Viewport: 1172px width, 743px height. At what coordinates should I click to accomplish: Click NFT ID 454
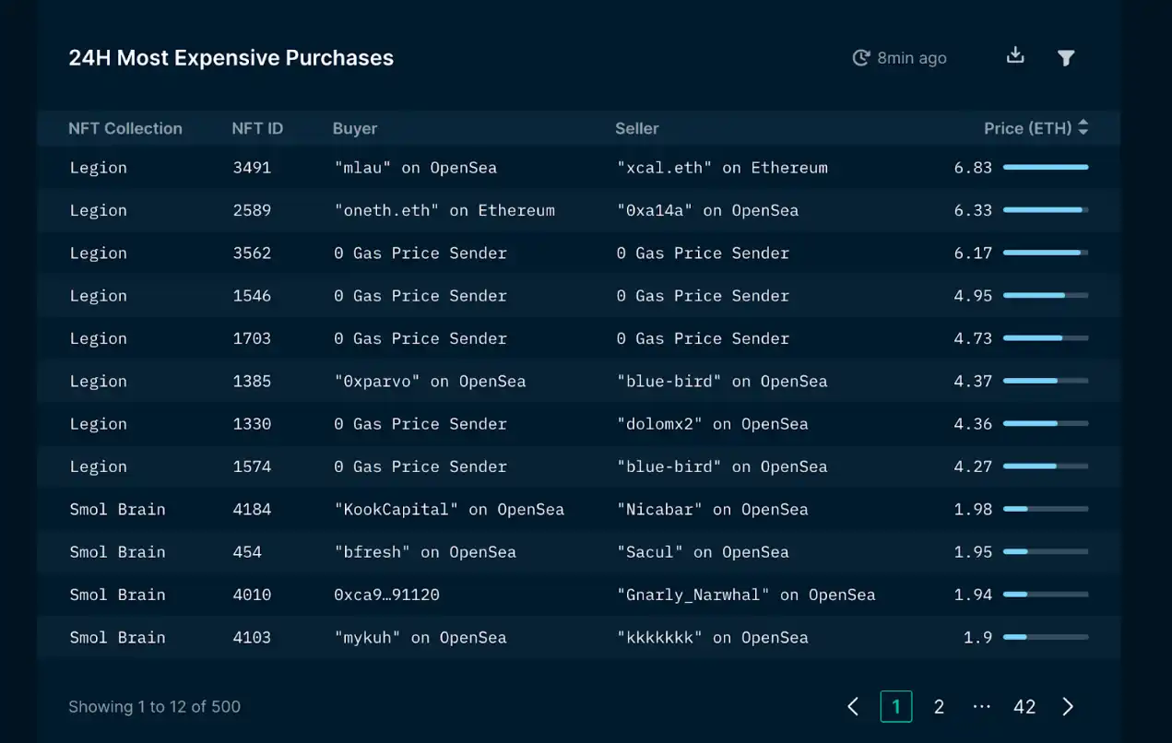click(x=247, y=552)
